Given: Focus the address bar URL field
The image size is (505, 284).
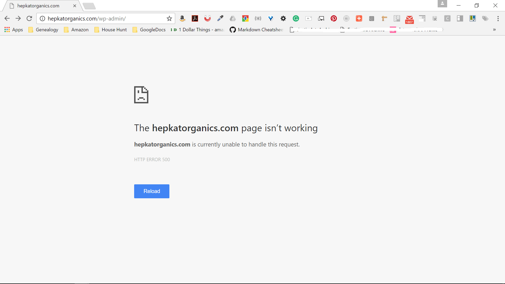Looking at the screenshot, I should (105, 18).
